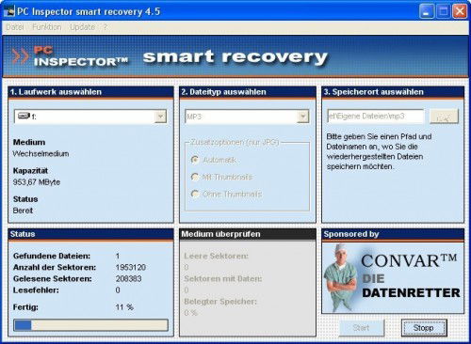Click the Sponsored by panel header
This screenshot has height=344, width=471.
[x=393, y=234]
